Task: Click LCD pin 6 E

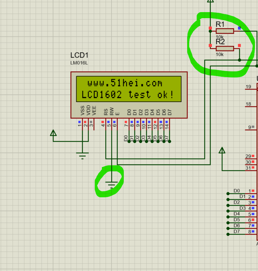Action: tap(117, 124)
